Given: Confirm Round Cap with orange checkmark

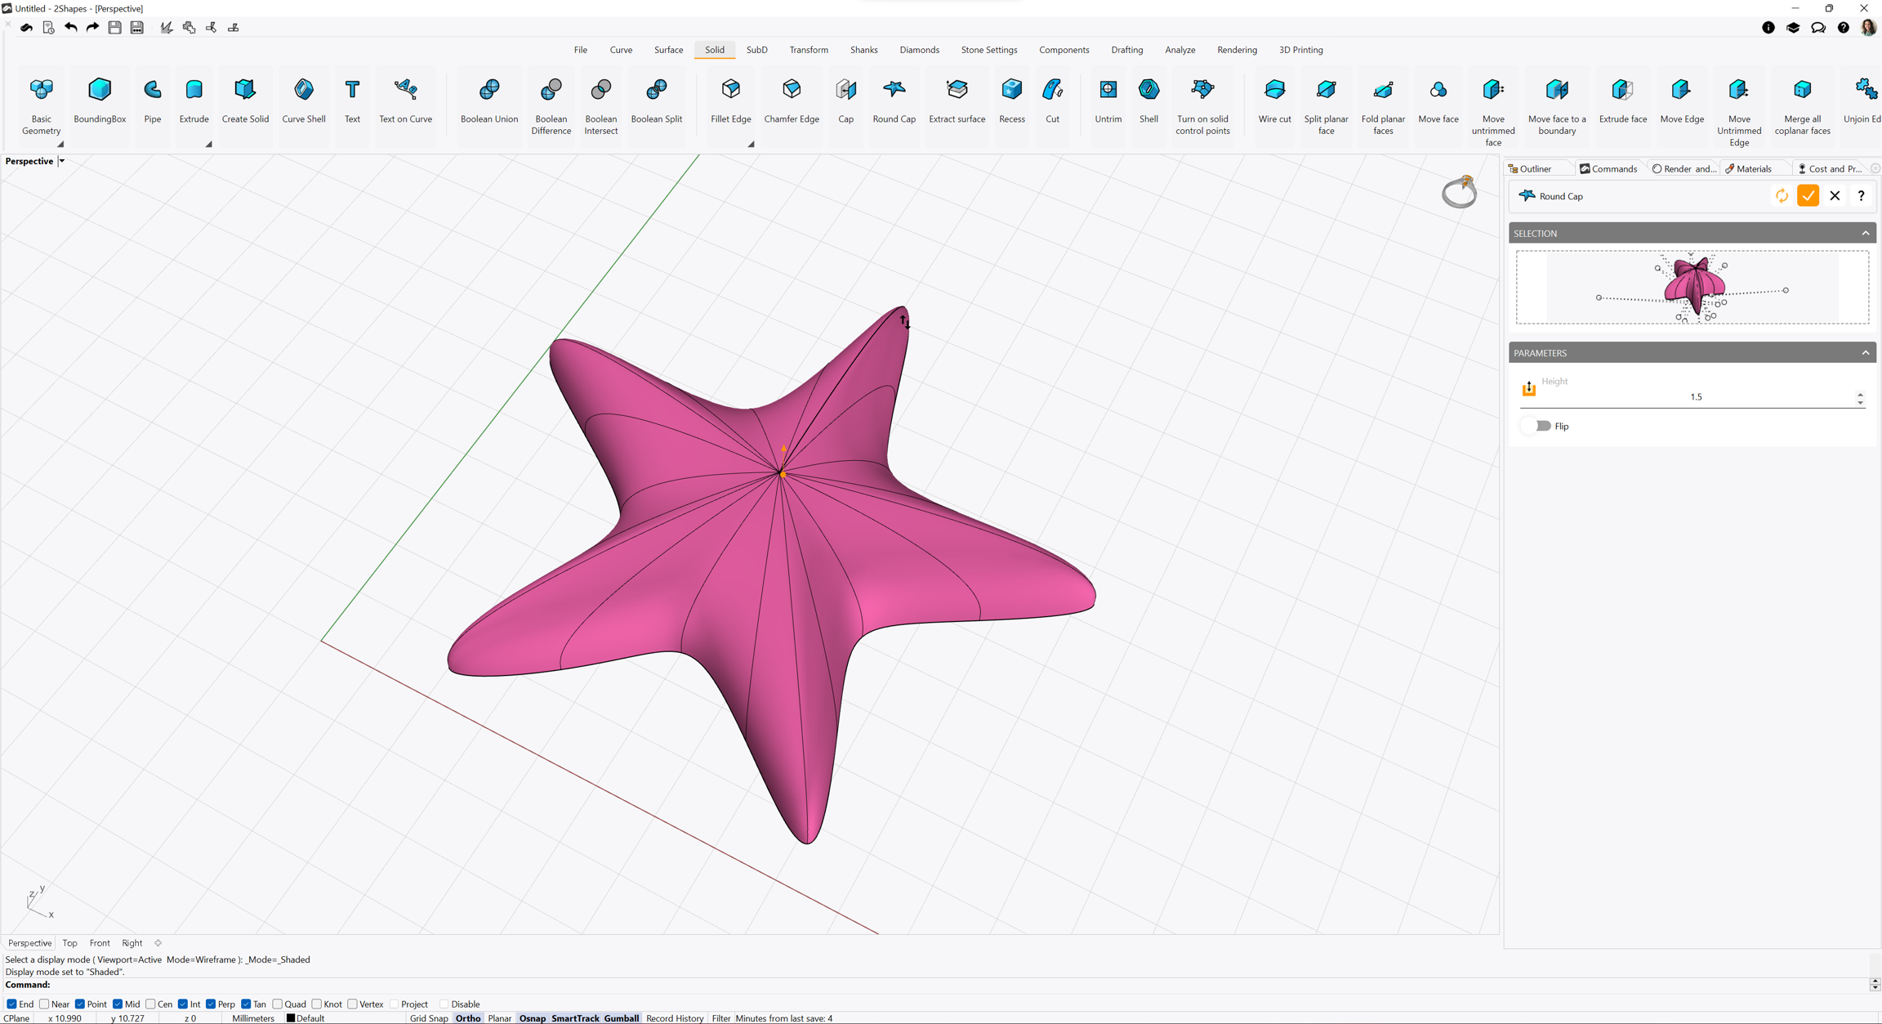Looking at the screenshot, I should point(1808,196).
